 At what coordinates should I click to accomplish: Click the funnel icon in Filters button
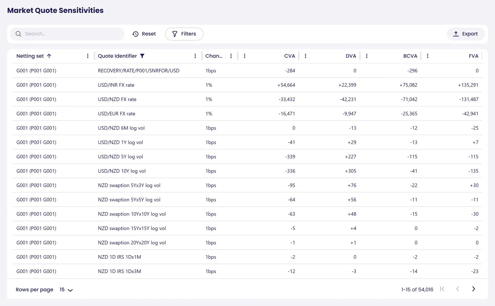point(175,34)
